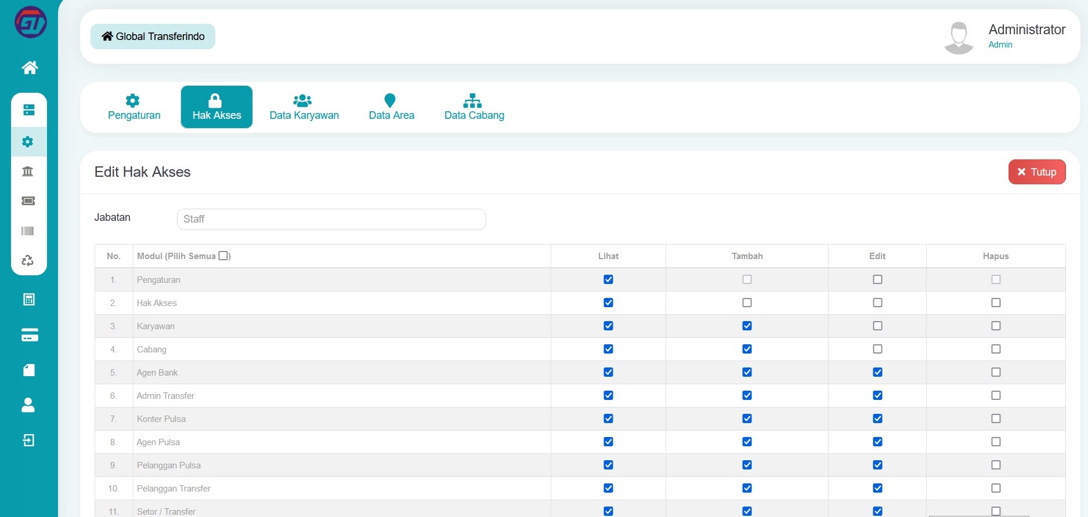Open the SIM card sidebar icon

[28, 370]
